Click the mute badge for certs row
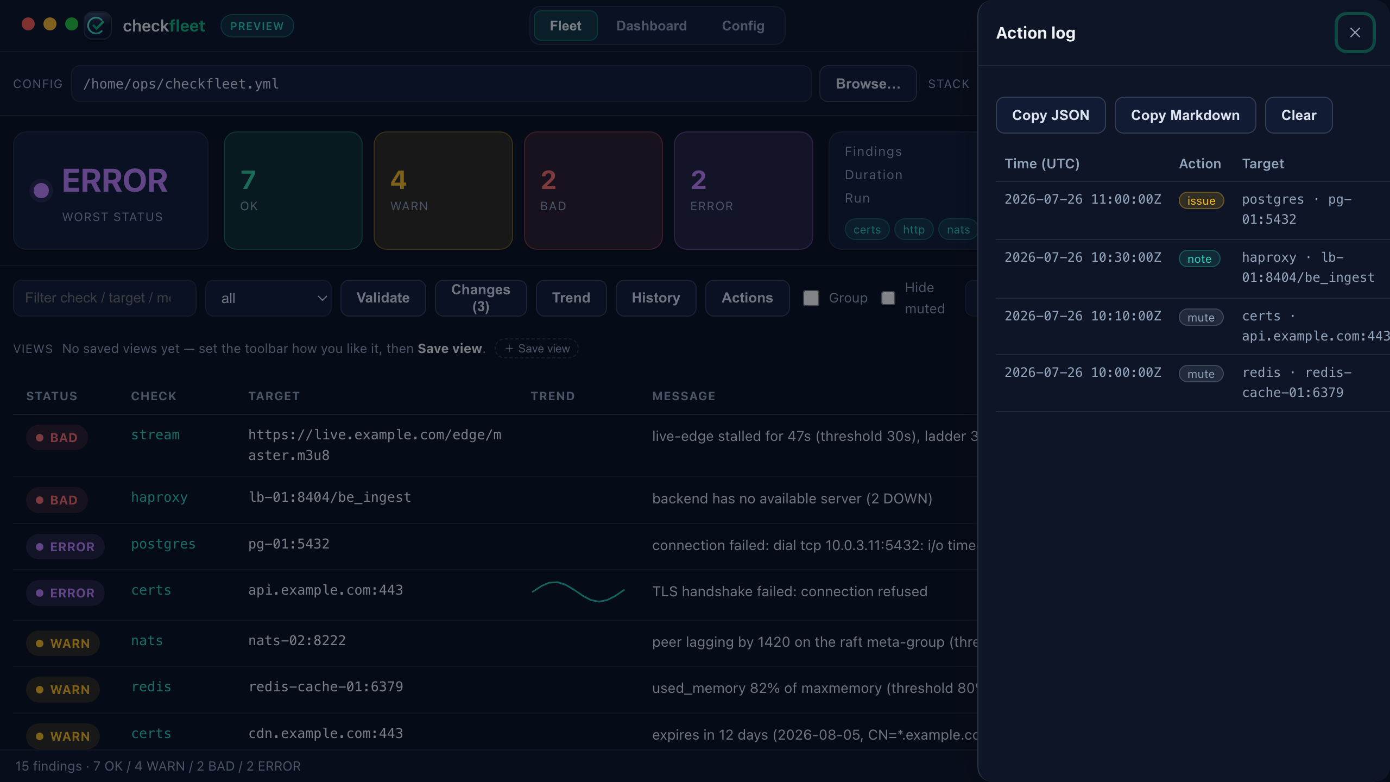The image size is (1390, 782). (x=1201, y=317)
